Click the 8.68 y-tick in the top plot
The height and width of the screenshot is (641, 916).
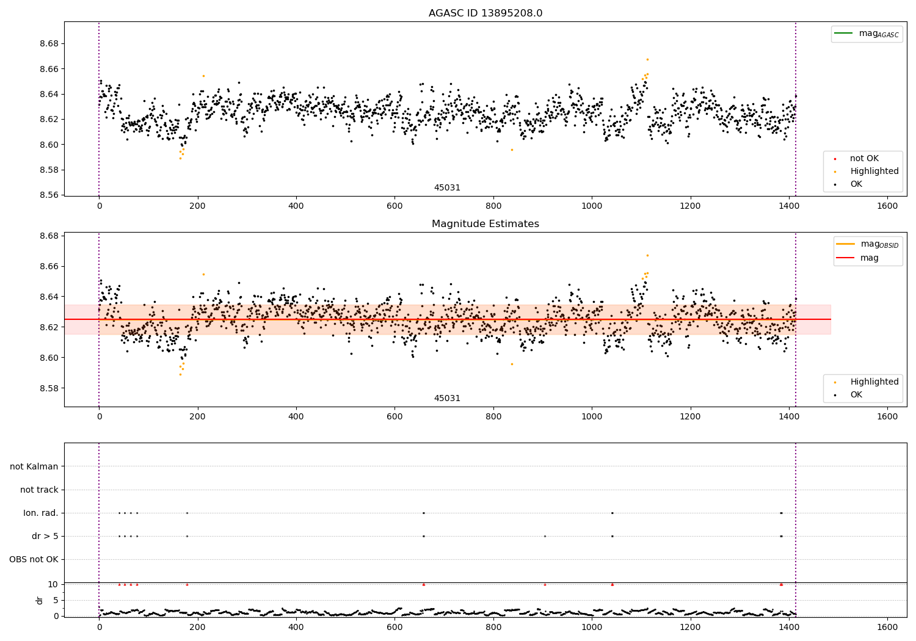[49, 44]
